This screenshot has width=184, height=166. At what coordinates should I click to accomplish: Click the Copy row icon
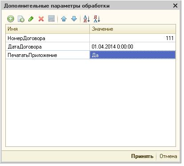[21, 19]
